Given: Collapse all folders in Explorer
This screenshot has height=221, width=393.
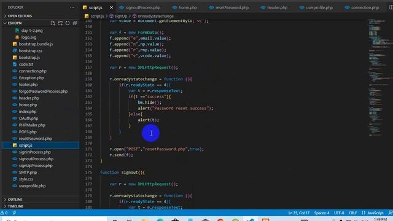Looking at the screenshot, I should (75, 23).
